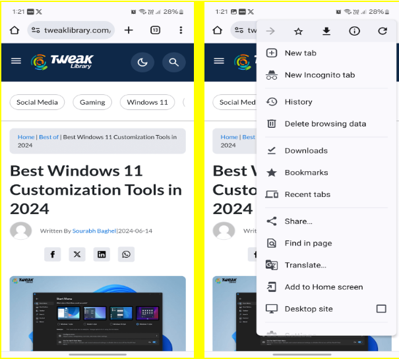The width and height of the screenshot is (399, 359).
Task: Share on WhatsApp icon
Action: (126, 254)
